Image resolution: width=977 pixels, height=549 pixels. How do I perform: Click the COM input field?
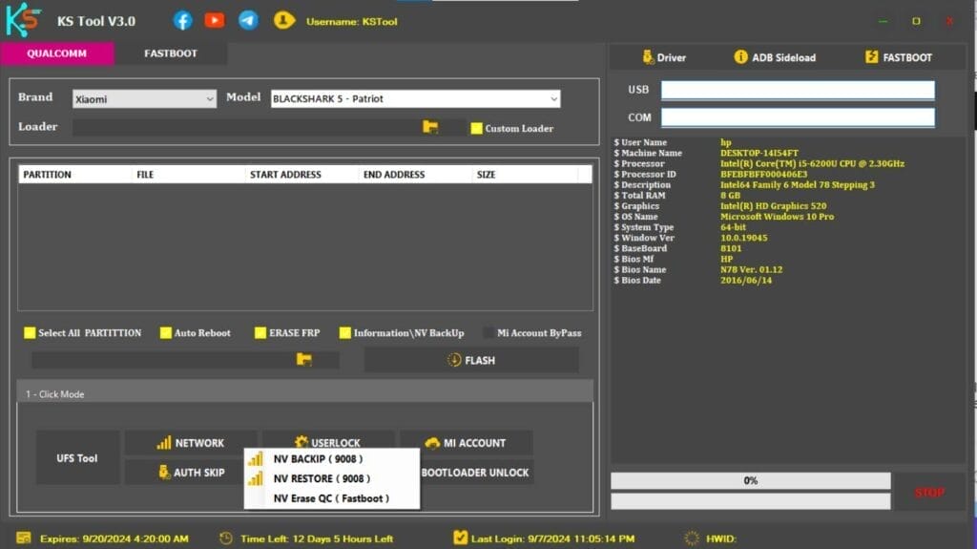798,117
